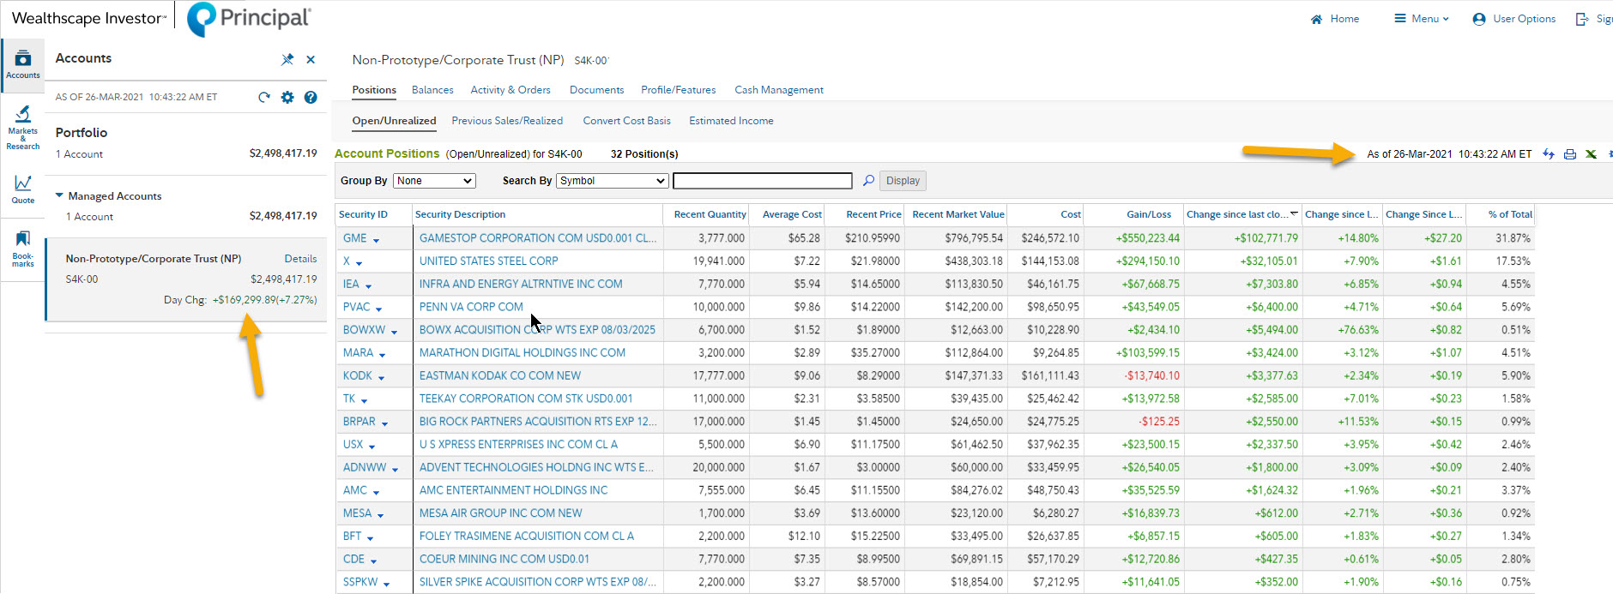
Task: Open MARATHON DIGITAL HOLDINGS link
Action: click(522, 353)
